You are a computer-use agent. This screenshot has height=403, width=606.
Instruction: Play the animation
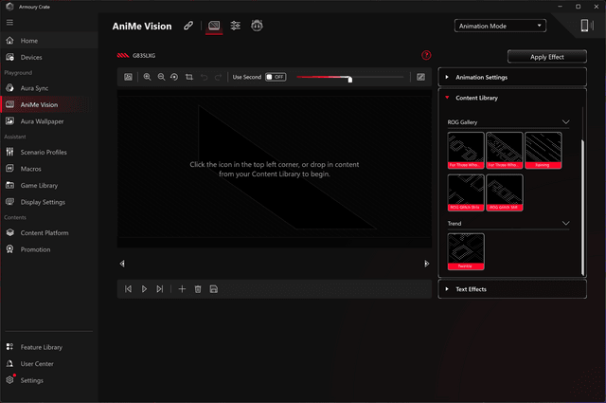pos(144,289)
